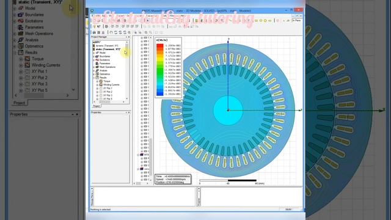Click the Parameters icon in project tree

coord(97,64)
